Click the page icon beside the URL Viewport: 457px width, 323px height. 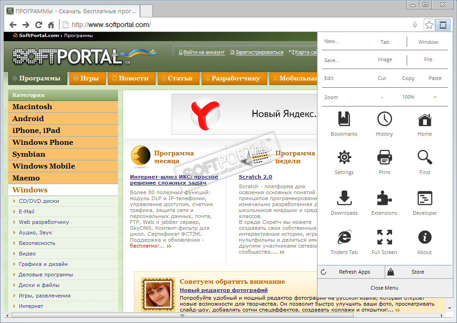point(65,25)
